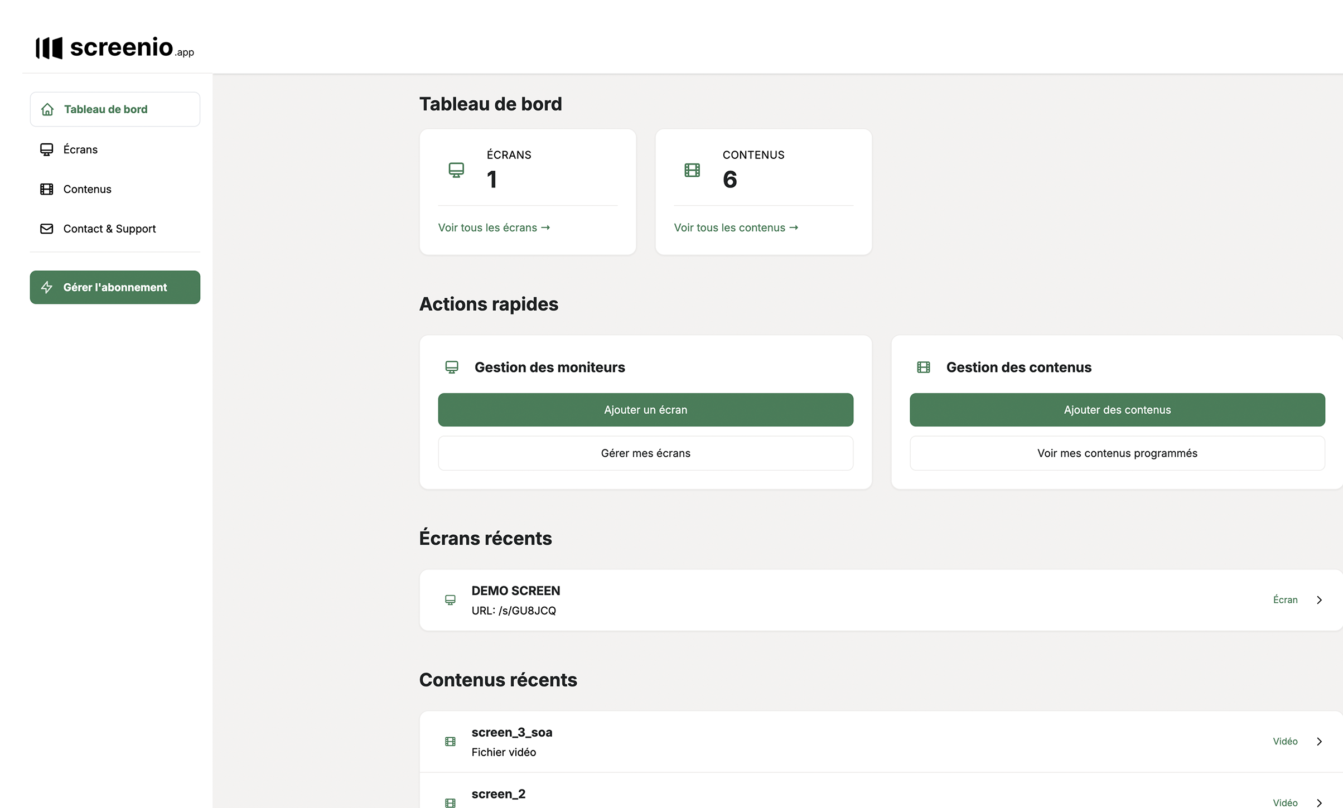The width and height of the screenshot is (1343, 808).
Task: Click the screenio.app logo
Action: [114, 48]
